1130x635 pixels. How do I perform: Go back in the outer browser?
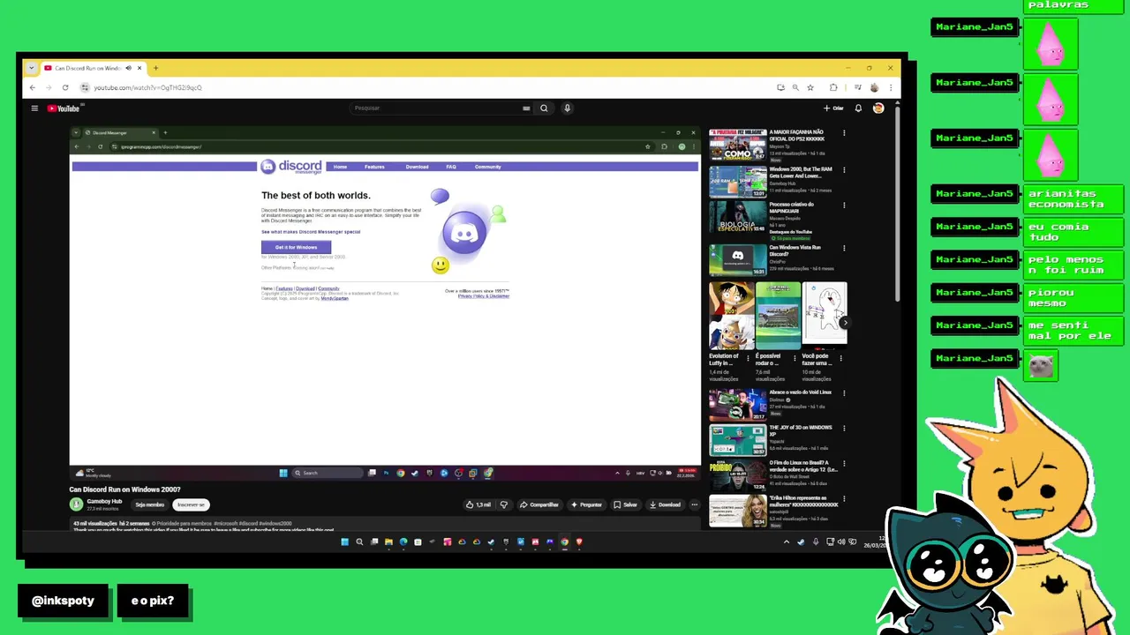coord(33,87)
